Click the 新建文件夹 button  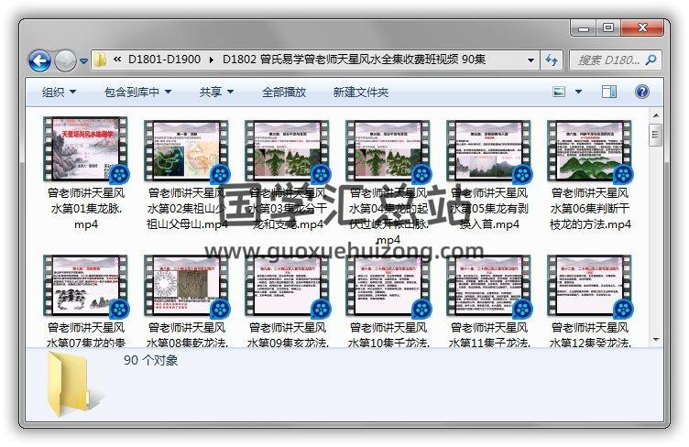(x=360, y=92)
